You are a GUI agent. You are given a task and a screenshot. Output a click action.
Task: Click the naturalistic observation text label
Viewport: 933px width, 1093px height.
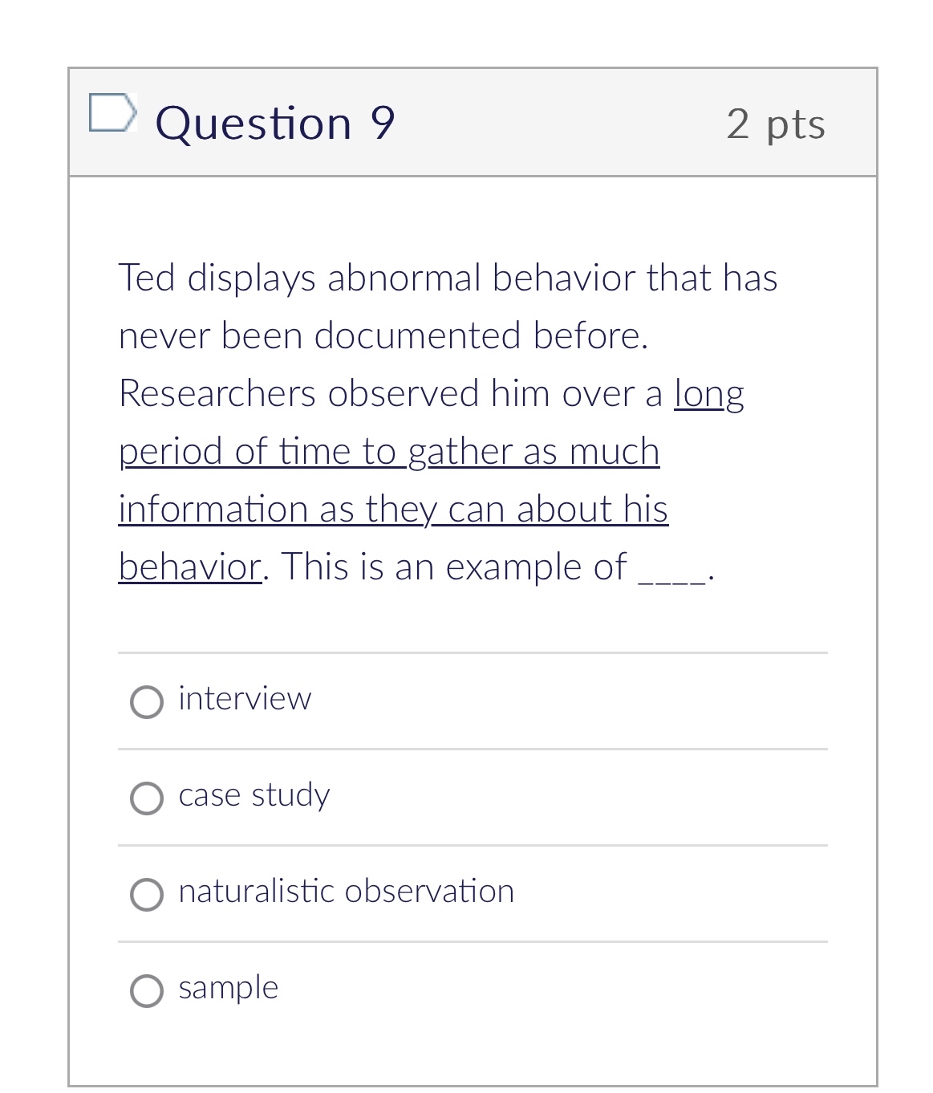(x=346, y=891)
